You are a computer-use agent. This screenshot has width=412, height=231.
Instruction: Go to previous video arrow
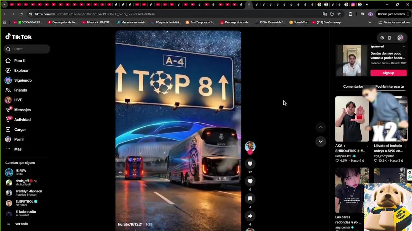pos(321,127)
